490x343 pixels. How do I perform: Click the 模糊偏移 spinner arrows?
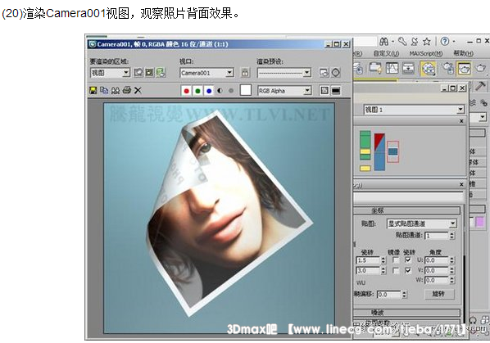[405, 295]
